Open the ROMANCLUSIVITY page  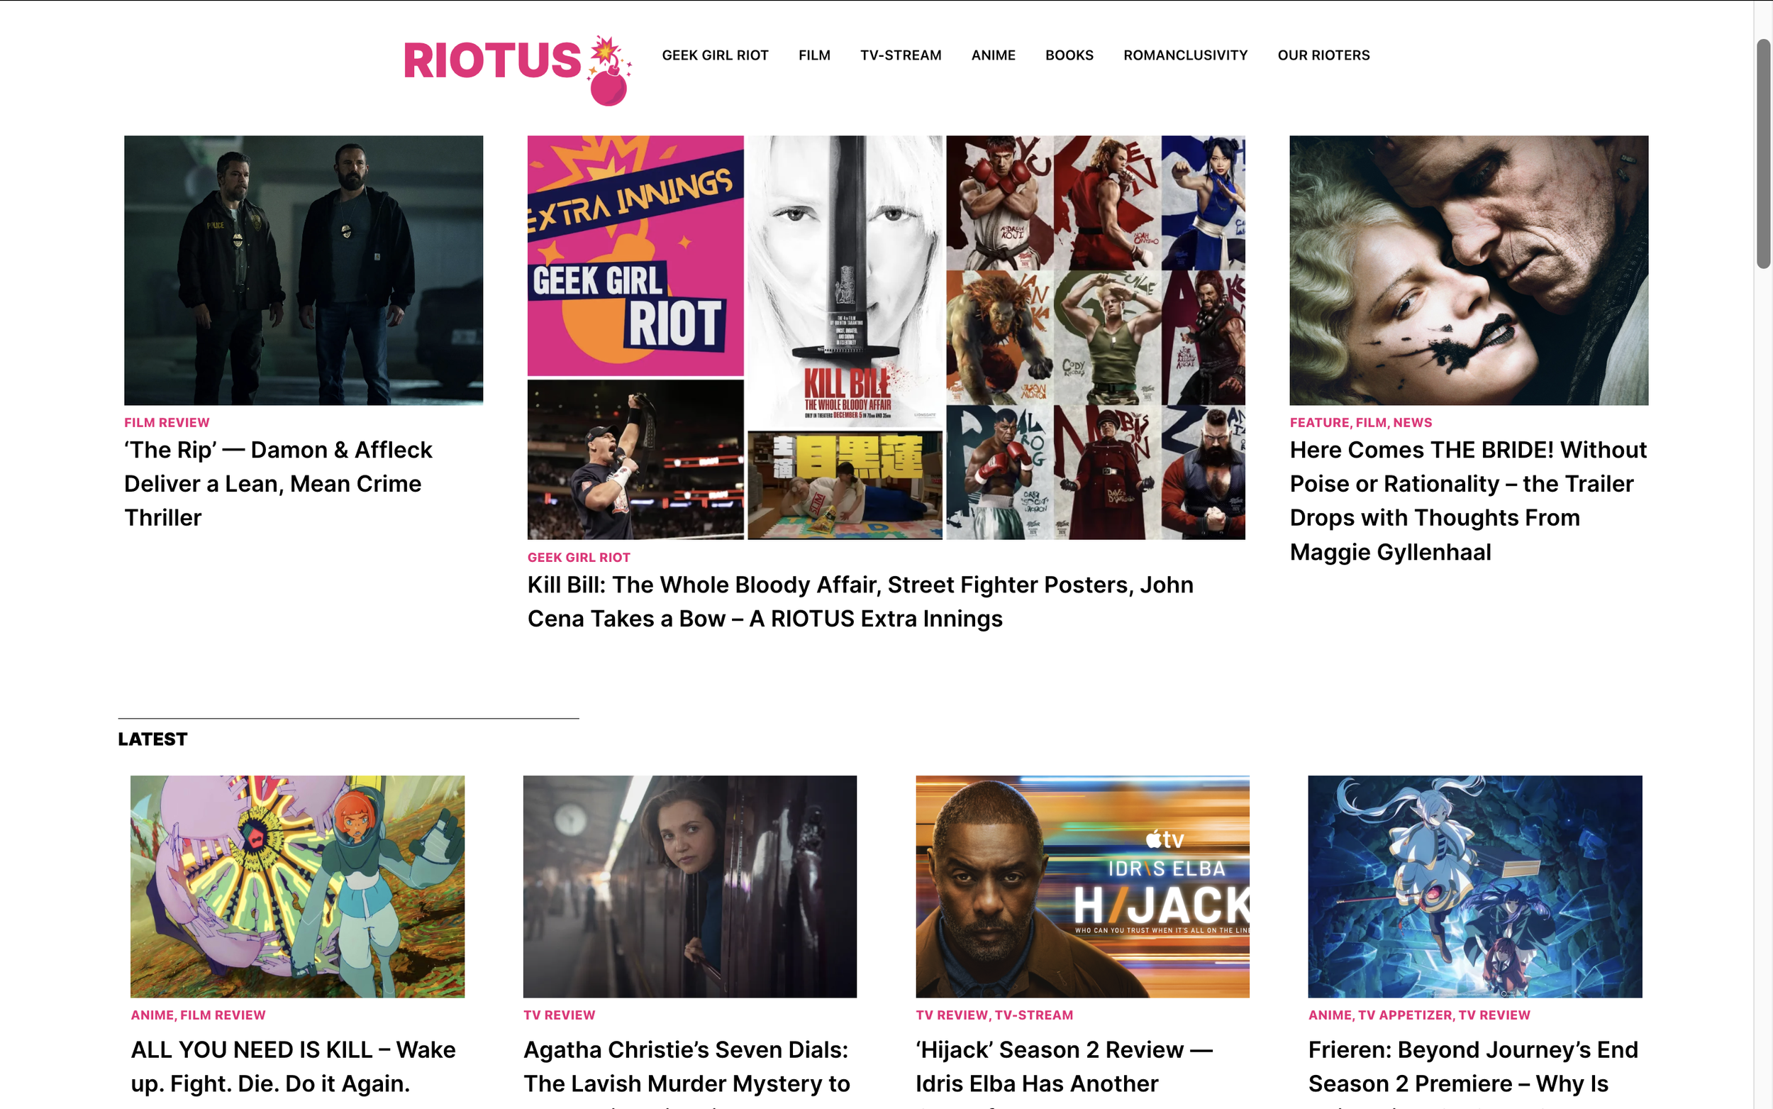click(1184, 55)
